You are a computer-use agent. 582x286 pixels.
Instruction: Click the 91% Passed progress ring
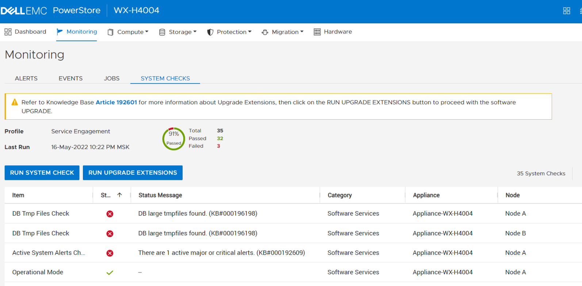pos(173,139)
